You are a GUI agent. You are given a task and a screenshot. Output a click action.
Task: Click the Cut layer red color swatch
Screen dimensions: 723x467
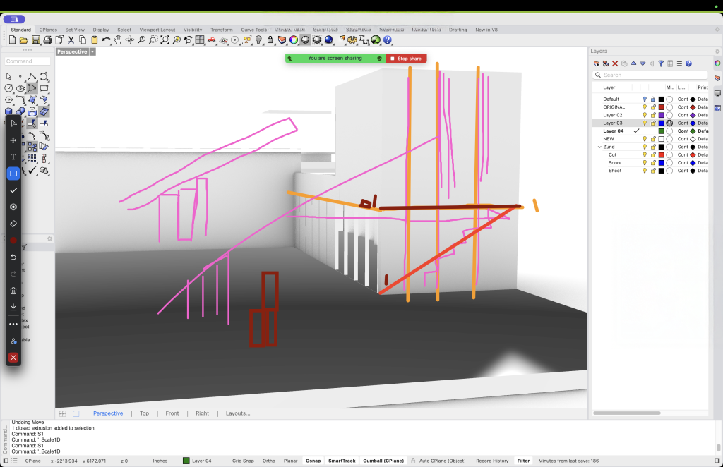point(661,154)
